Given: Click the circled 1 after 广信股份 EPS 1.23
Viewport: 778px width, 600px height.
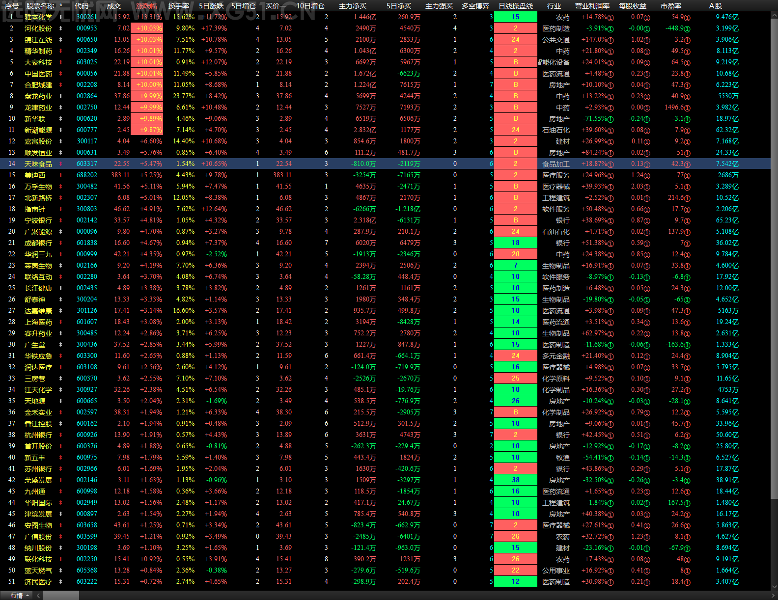Looking at the screenshot, I should coord(647,537).
